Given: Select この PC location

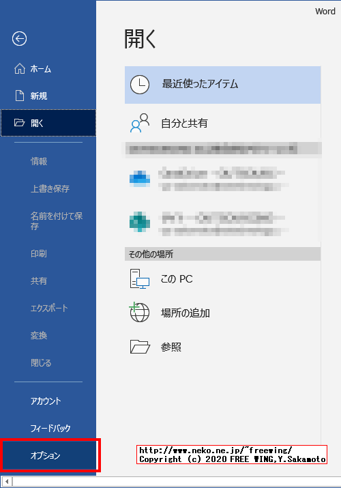Looking at the screenshot, I should [x=222, y=279].
